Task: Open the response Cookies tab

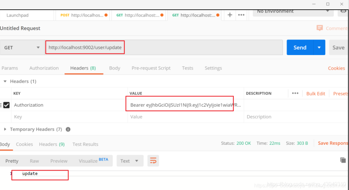Action: pos(25,144)
